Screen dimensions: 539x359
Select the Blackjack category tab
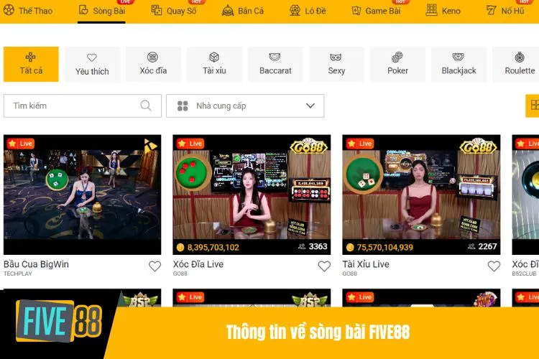pos(459,64)
